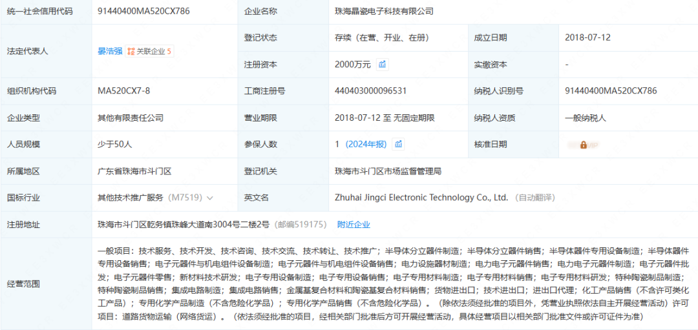Click the 工商注册号 value 440403000096531
This screenshot has height=330, width=698.
370,91
